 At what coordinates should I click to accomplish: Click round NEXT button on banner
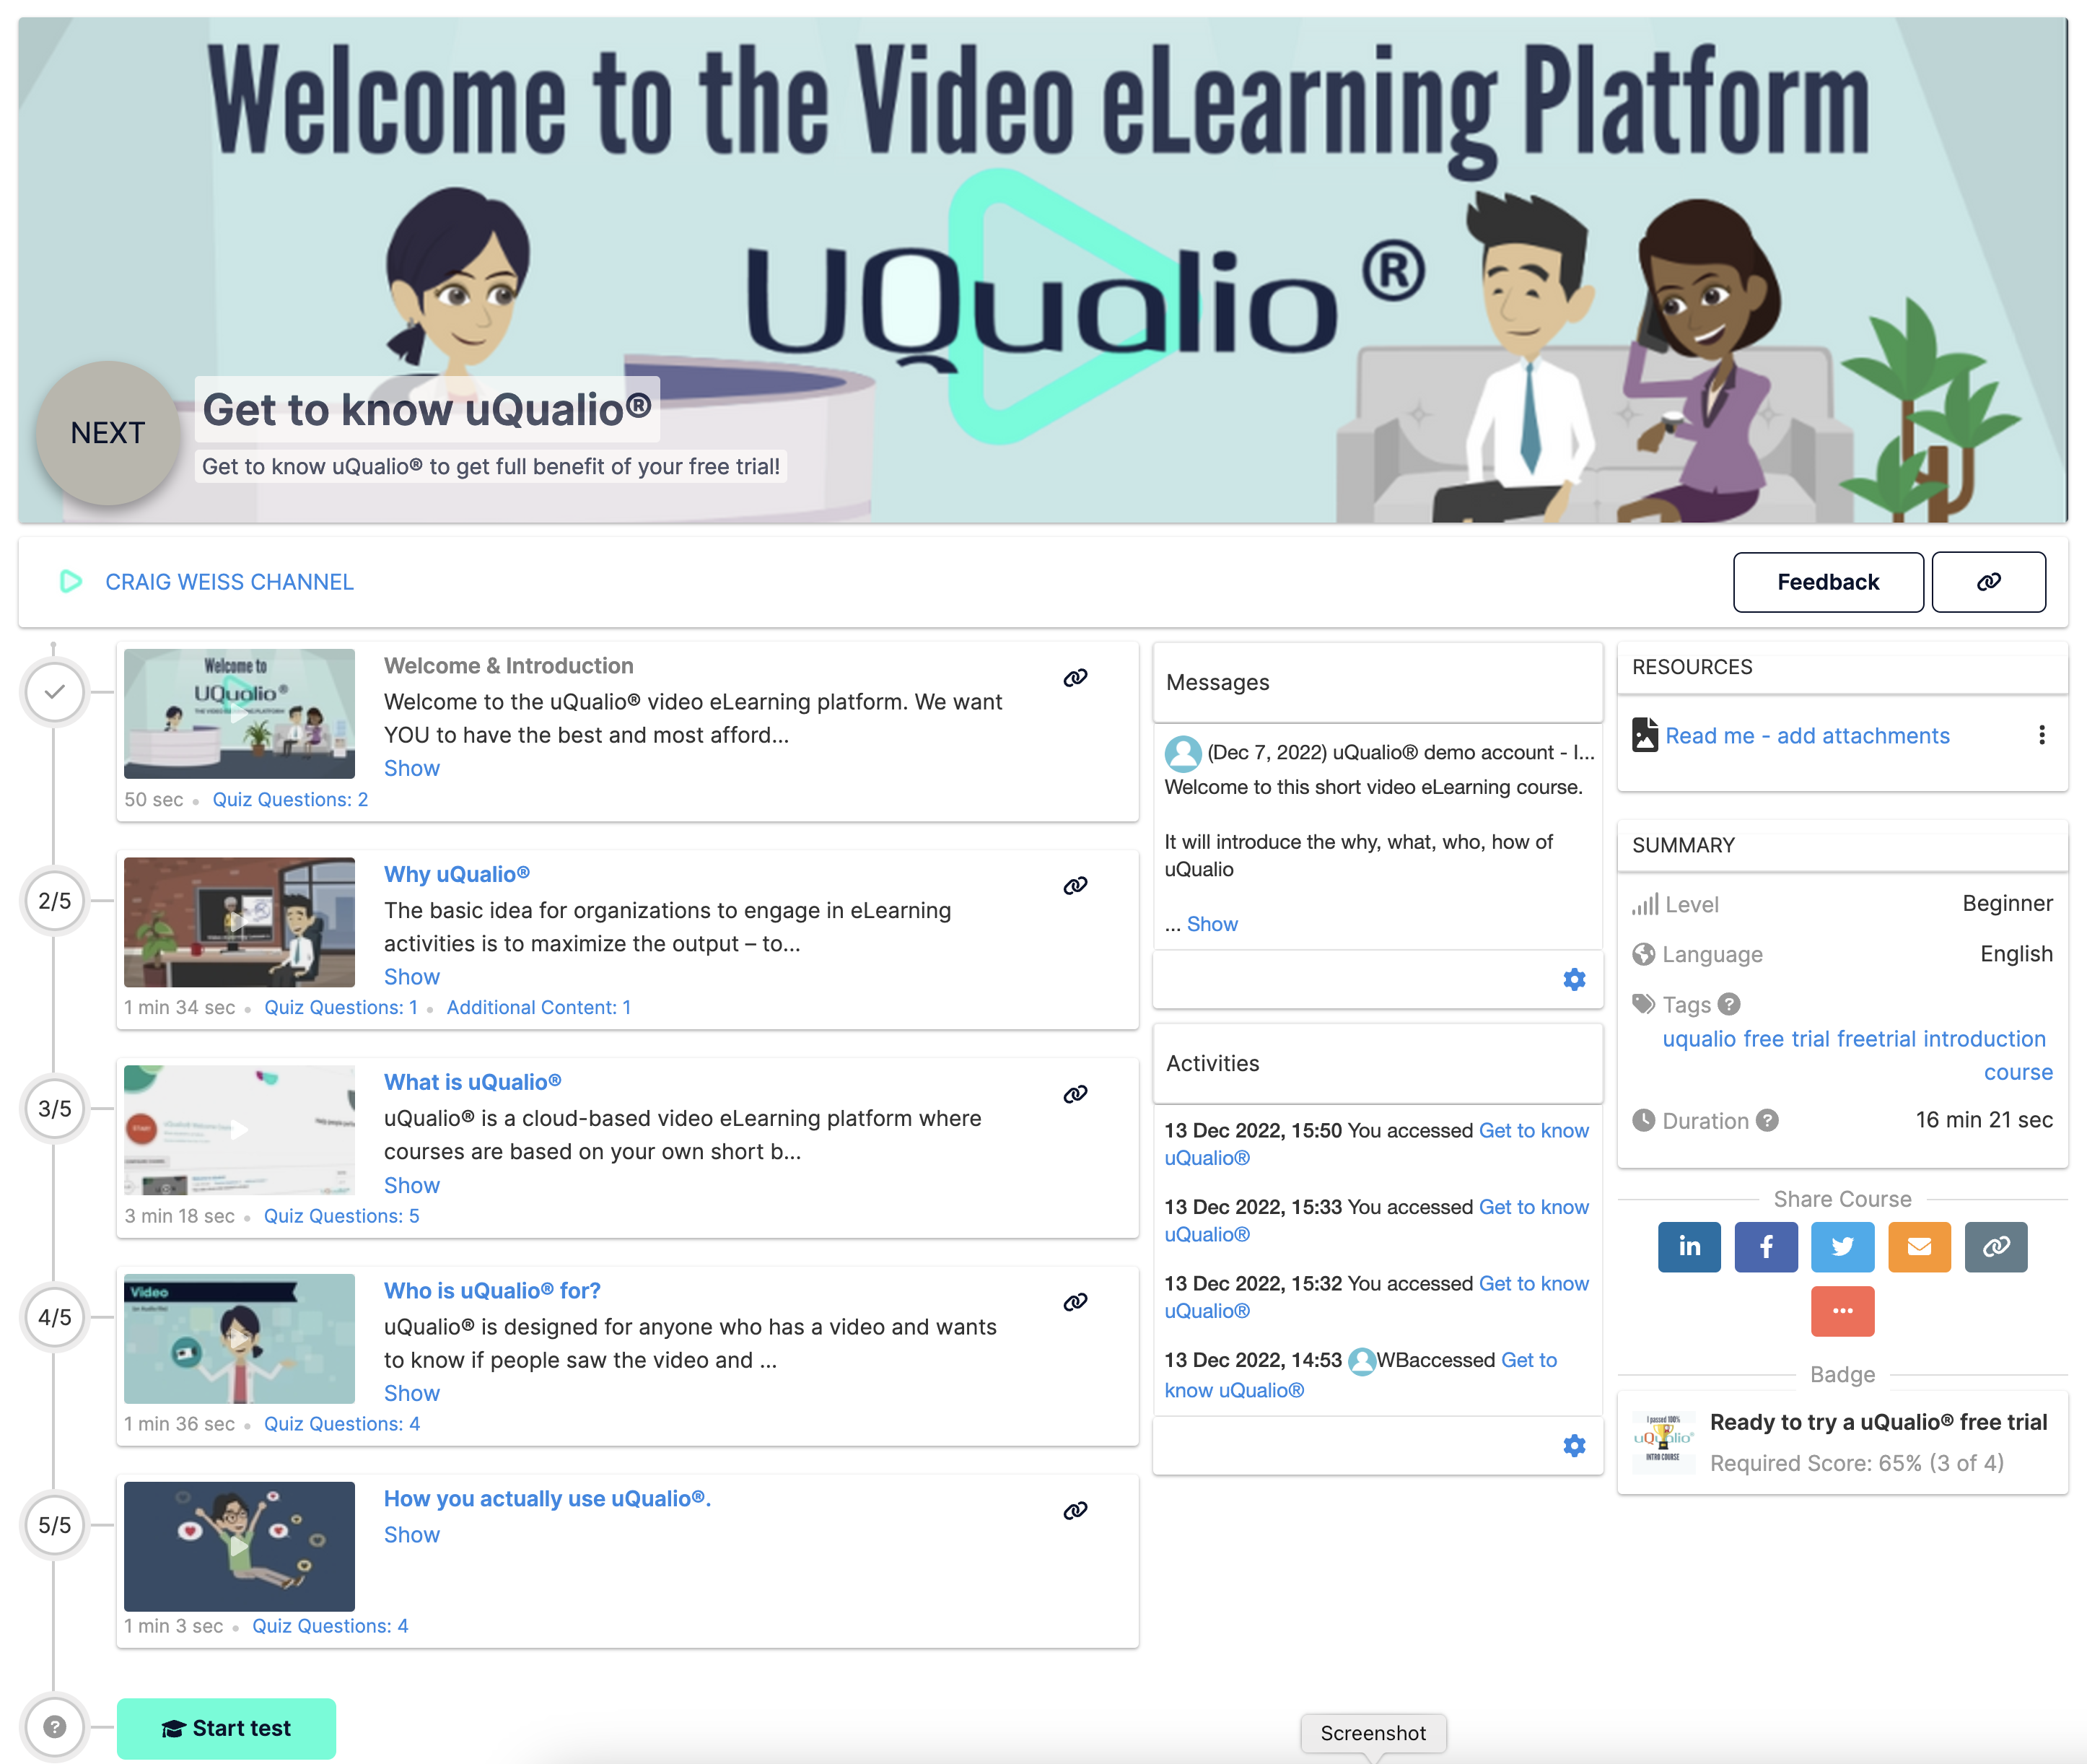pyautogui.click(x=108, y=433)
